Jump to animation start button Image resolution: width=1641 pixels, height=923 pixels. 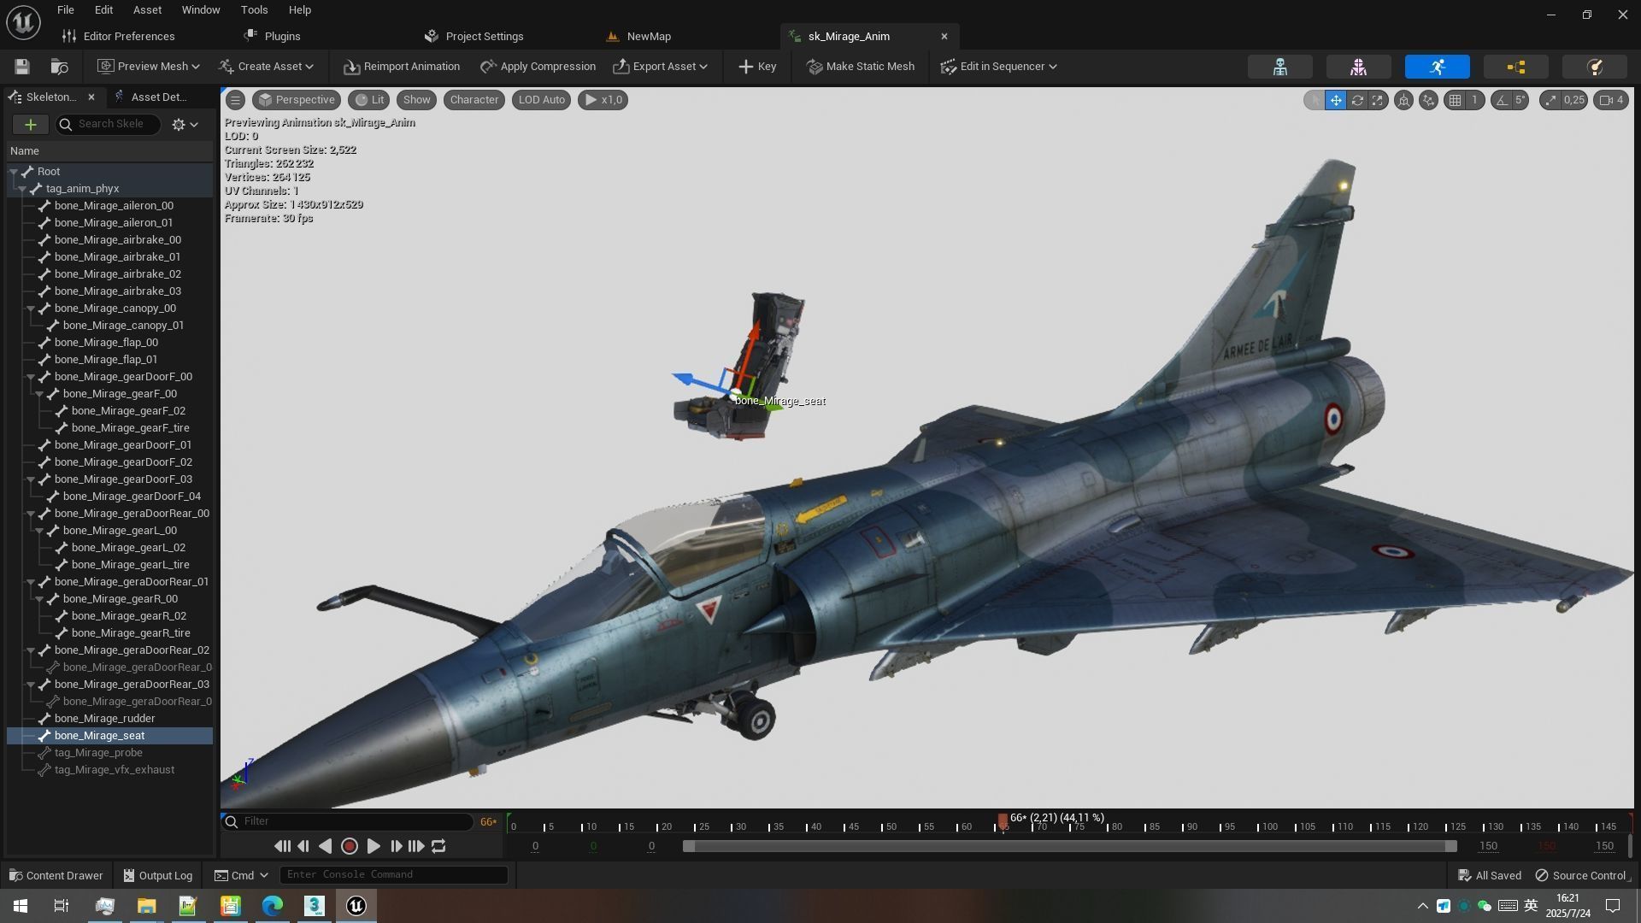pos(282,846)
